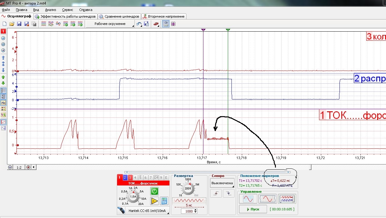Click the falling edge trigger icon

pos(228,194)
